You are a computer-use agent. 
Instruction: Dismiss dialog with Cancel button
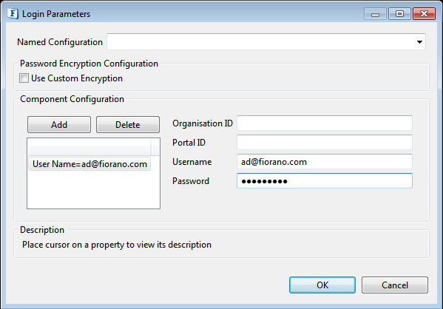pyautogui.click(x=395, y=285)
